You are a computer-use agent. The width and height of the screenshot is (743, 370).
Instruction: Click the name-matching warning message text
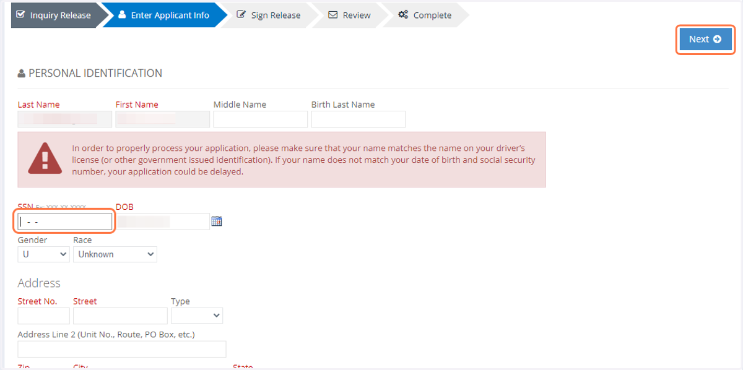tap(303, 160)
